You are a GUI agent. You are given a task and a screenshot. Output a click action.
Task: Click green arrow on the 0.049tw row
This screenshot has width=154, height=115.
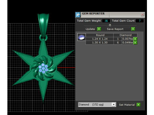(135, 42)
